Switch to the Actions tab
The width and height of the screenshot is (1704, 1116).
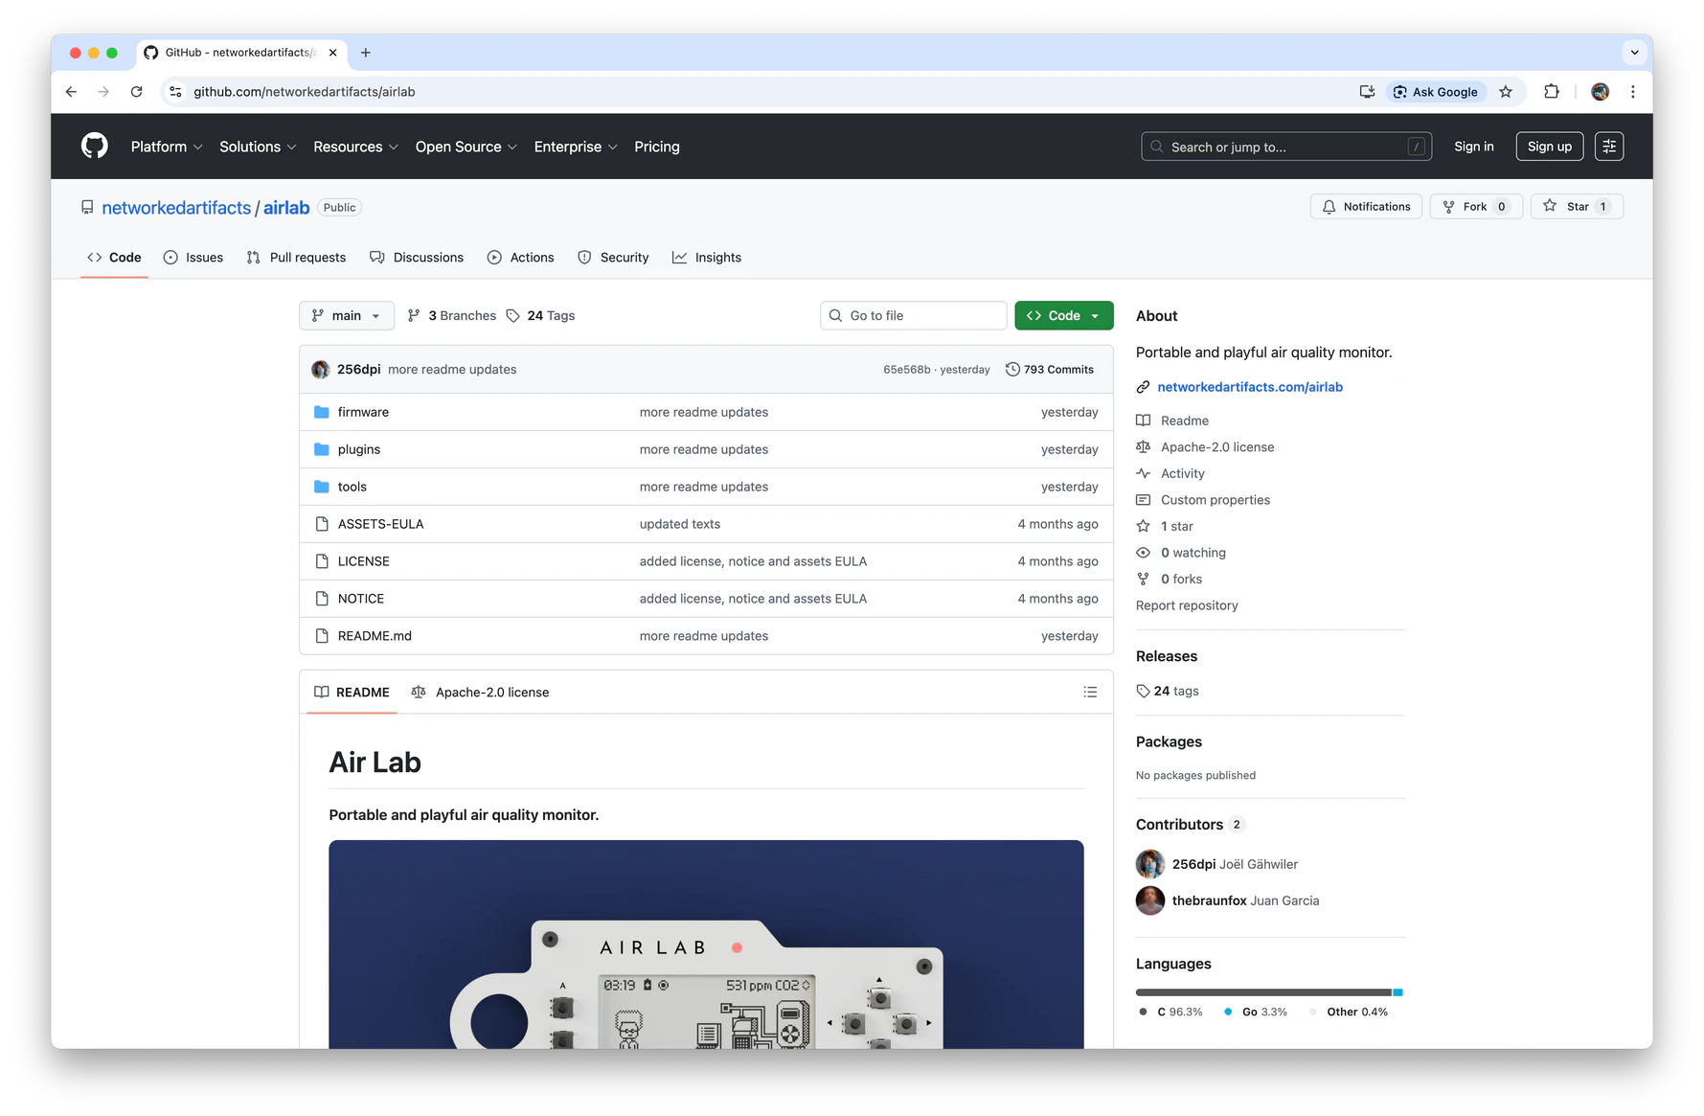tap(521, 258)
